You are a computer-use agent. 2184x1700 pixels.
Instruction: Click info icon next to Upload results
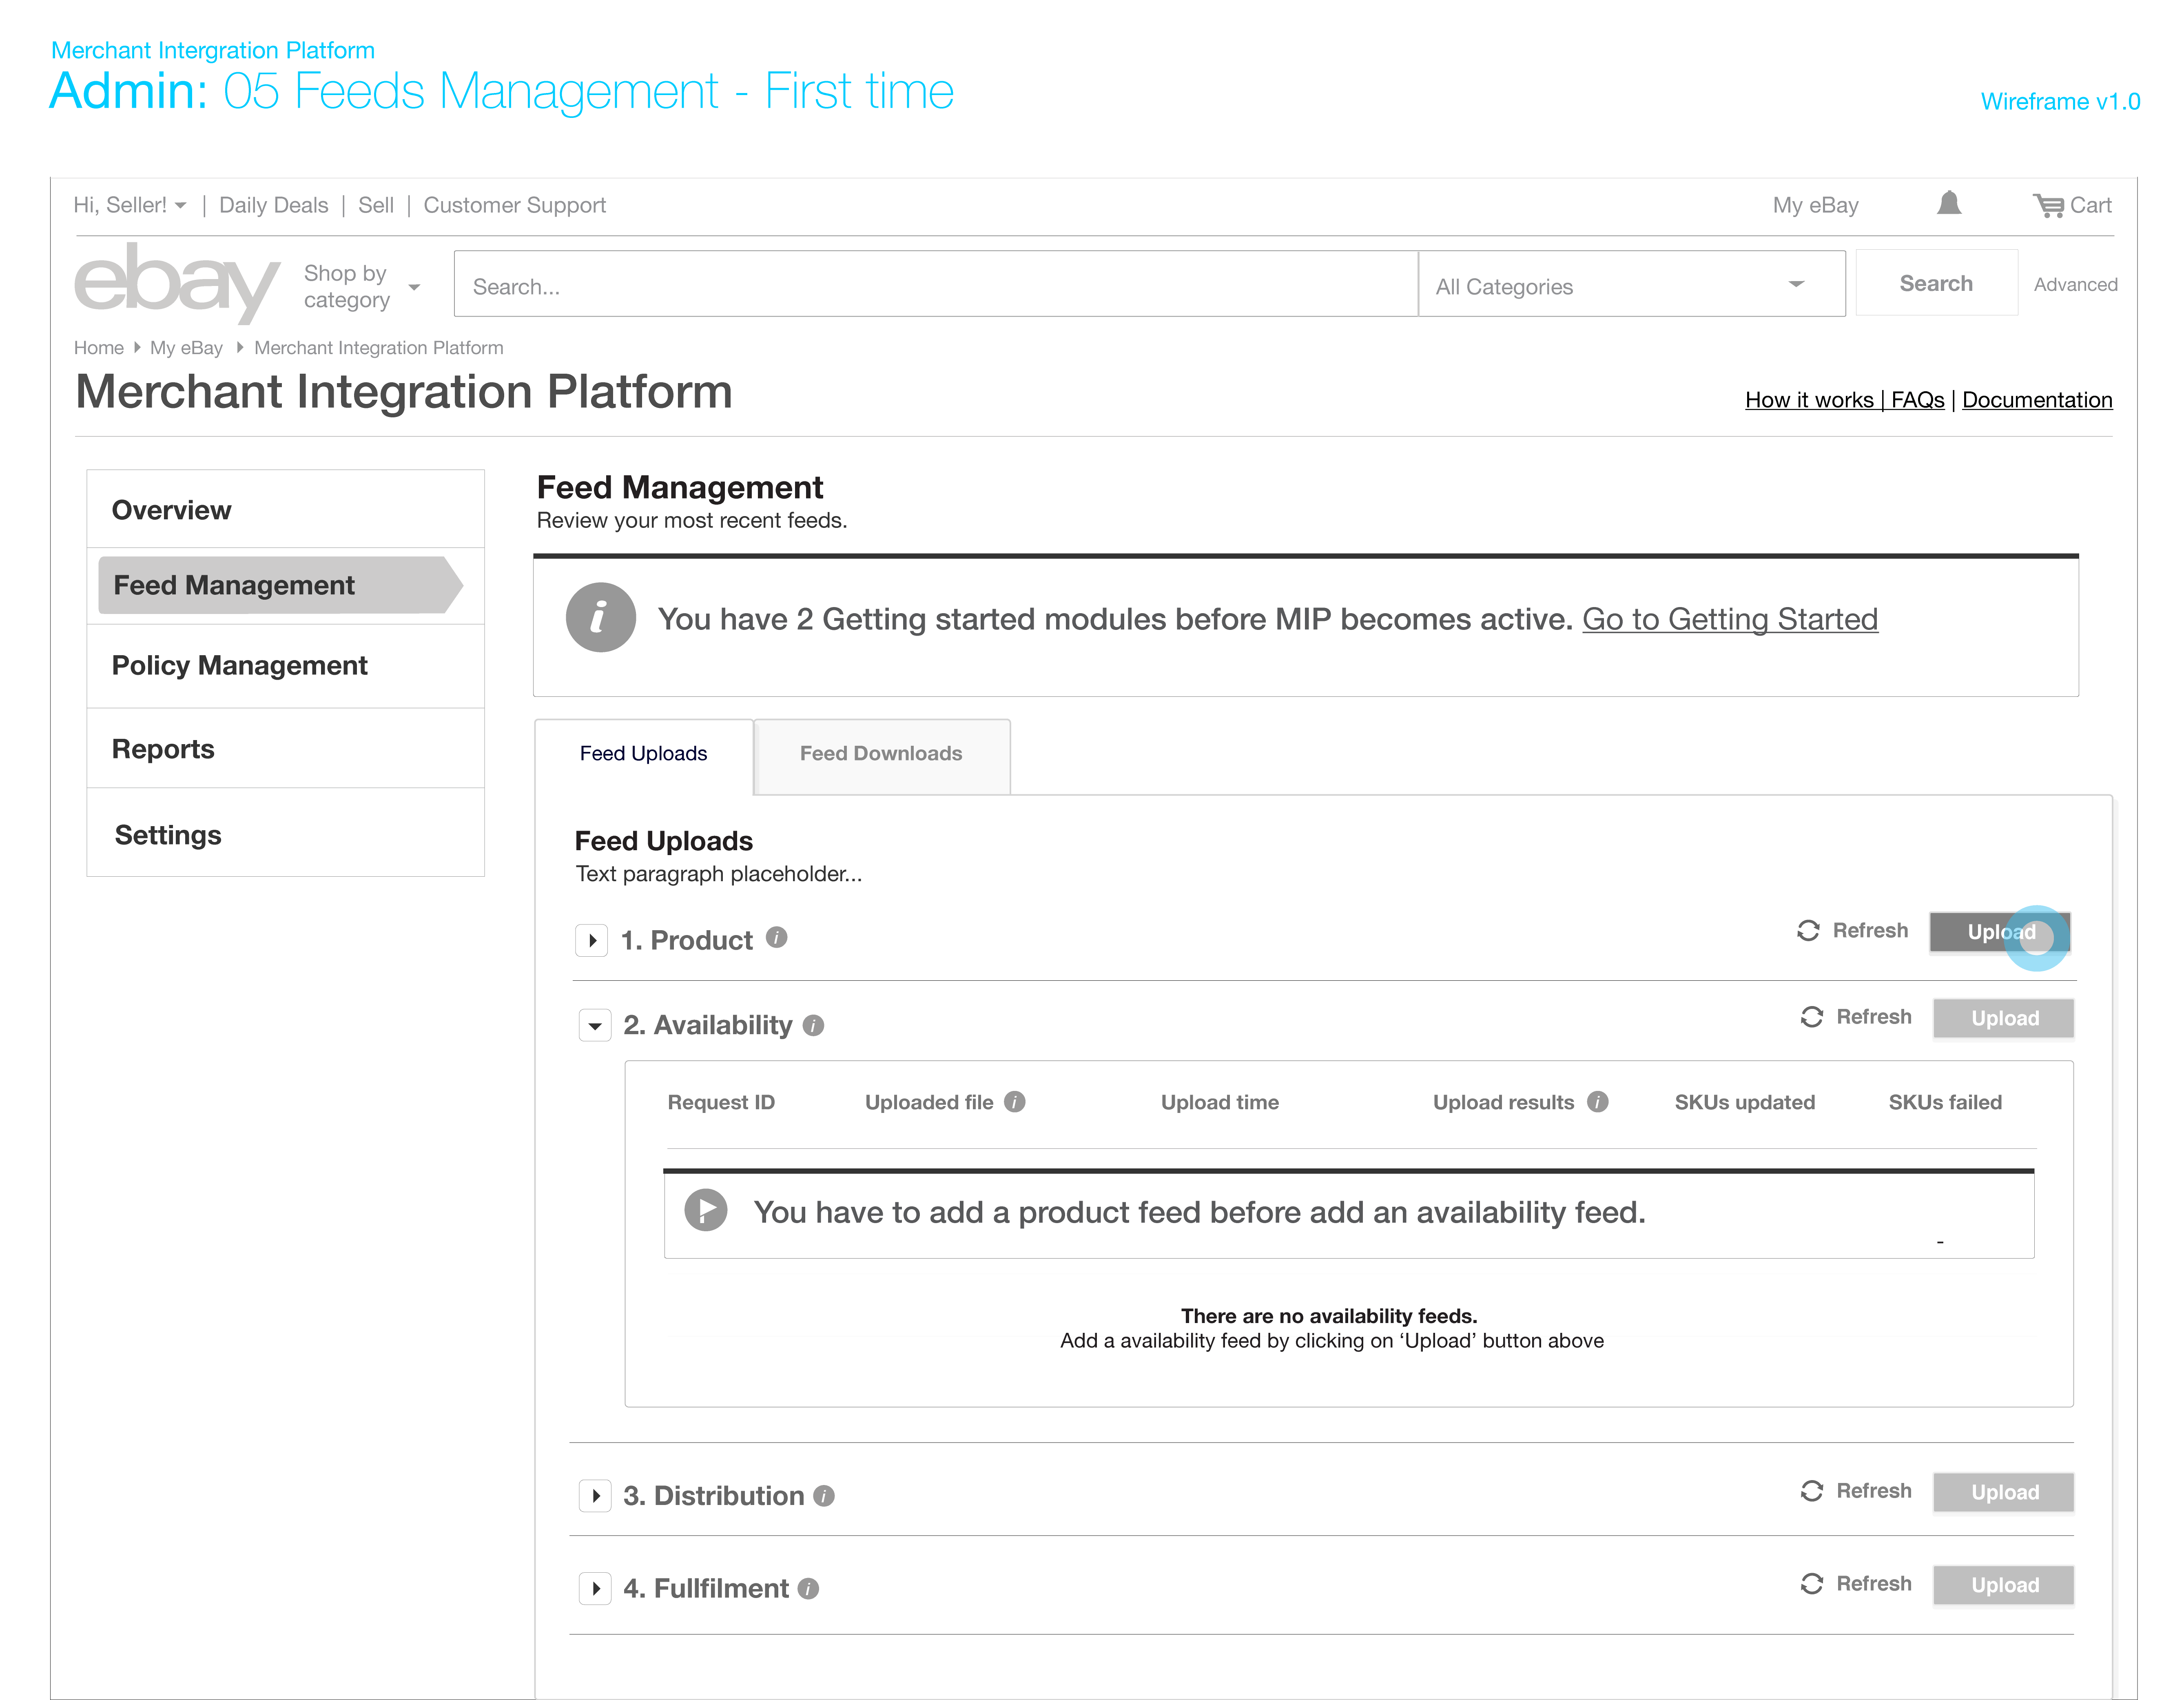click(1598, 1102)
